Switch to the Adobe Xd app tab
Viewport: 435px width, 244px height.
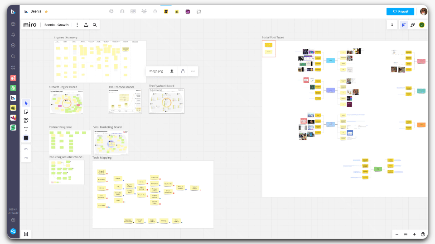(x=188, y=11)
